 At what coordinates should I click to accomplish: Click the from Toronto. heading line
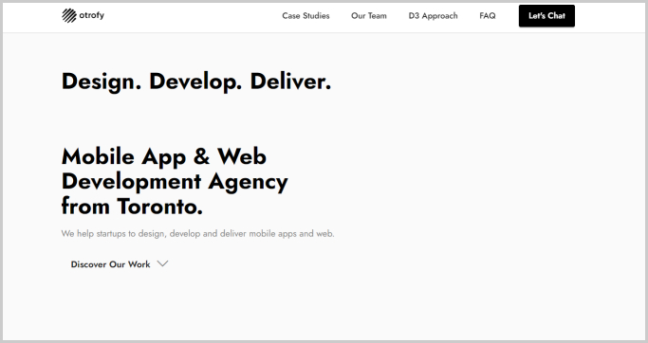tap(132, 207)
